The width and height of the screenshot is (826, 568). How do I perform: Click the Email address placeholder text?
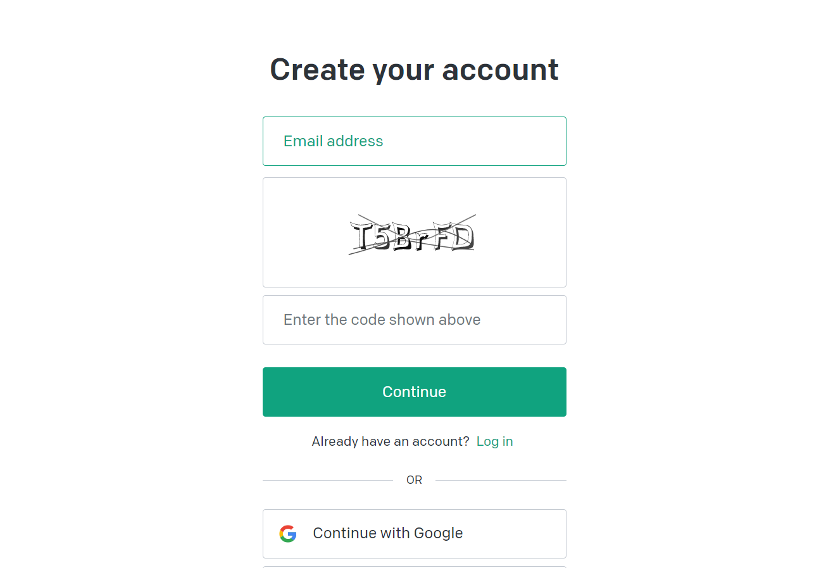pyautogui.click(x=334, y=141)
